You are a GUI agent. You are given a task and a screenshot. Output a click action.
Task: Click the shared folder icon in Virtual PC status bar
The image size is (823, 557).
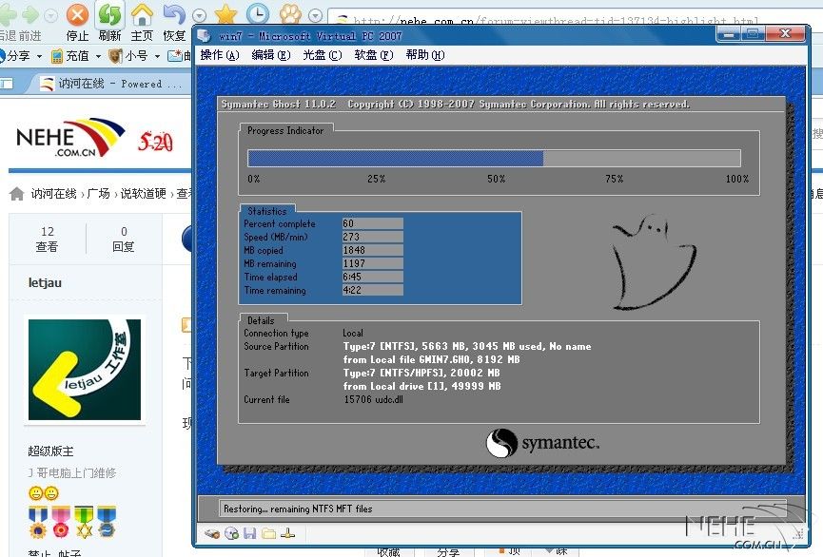(268, 533)
